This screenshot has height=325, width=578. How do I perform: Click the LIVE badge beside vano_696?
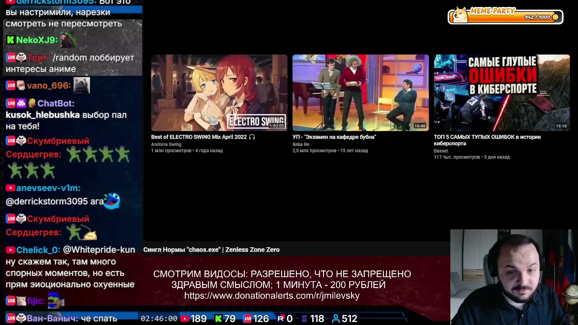pos(11,85)
